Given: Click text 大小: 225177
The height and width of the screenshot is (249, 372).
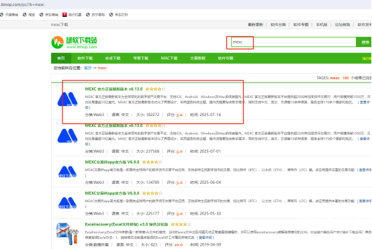Looking at the screenshot, I should pyautogui.click(x=148, y=213).
